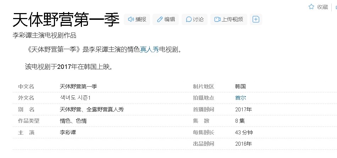The width and height of the screenshot is (337, 158).
Task: Click the 中文名 field label
Action: click(x=26, y=87)
